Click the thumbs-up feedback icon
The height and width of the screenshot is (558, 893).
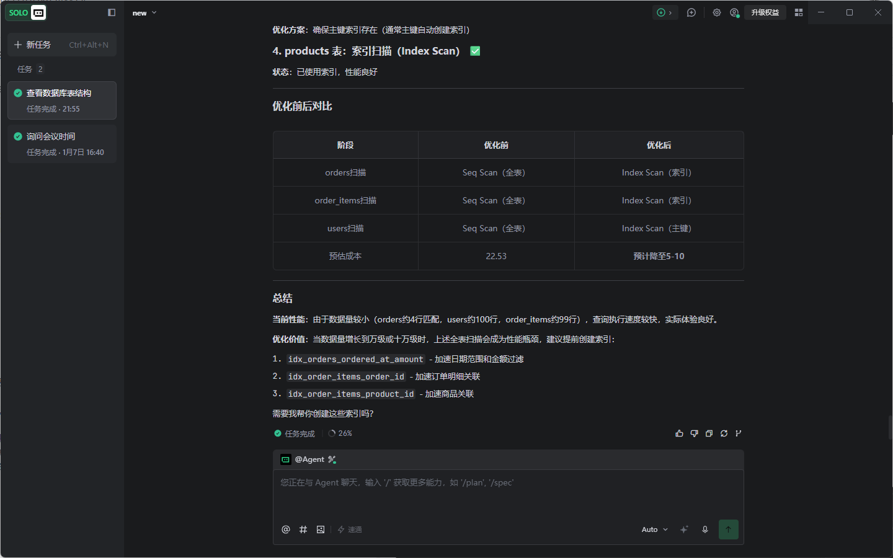click(679, 433)
